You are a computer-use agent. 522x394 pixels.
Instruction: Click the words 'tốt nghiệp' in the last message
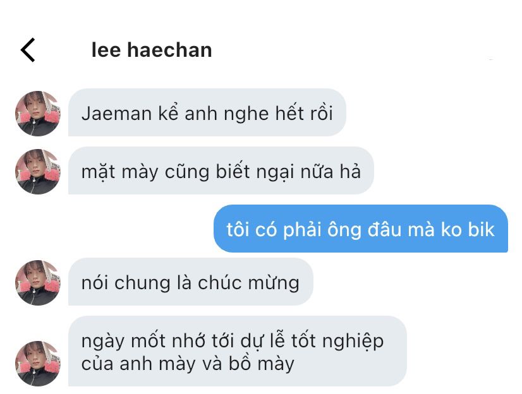coord(337,342)
